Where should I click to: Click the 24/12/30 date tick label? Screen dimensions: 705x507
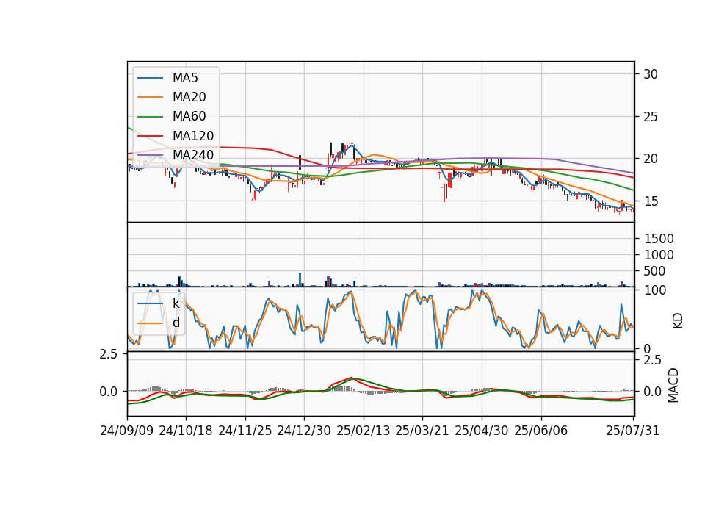point(304,431)
